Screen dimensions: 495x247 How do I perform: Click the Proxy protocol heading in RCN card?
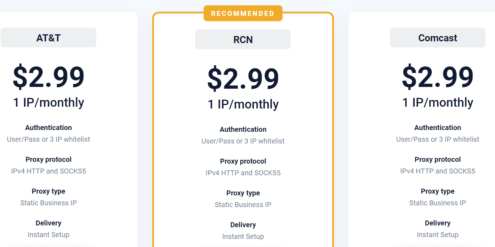(243, 161)
